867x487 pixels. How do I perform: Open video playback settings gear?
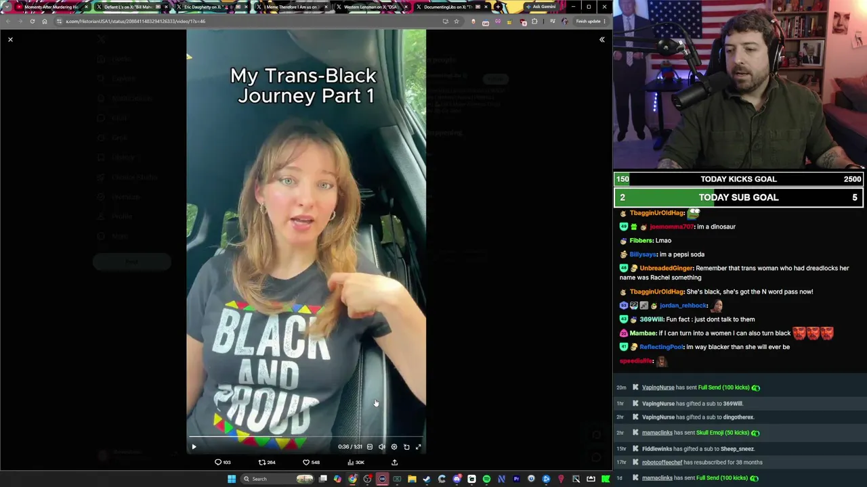394,446
